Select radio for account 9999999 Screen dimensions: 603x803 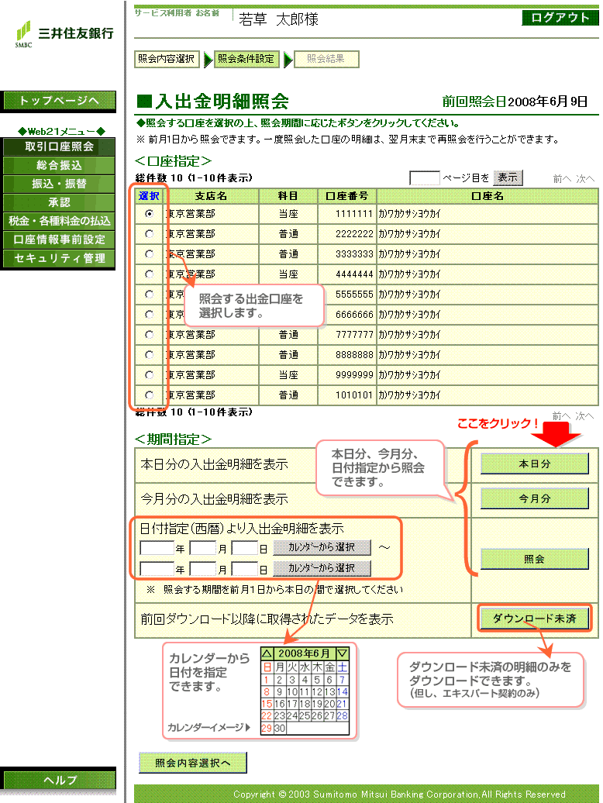(x=150, y=375)
